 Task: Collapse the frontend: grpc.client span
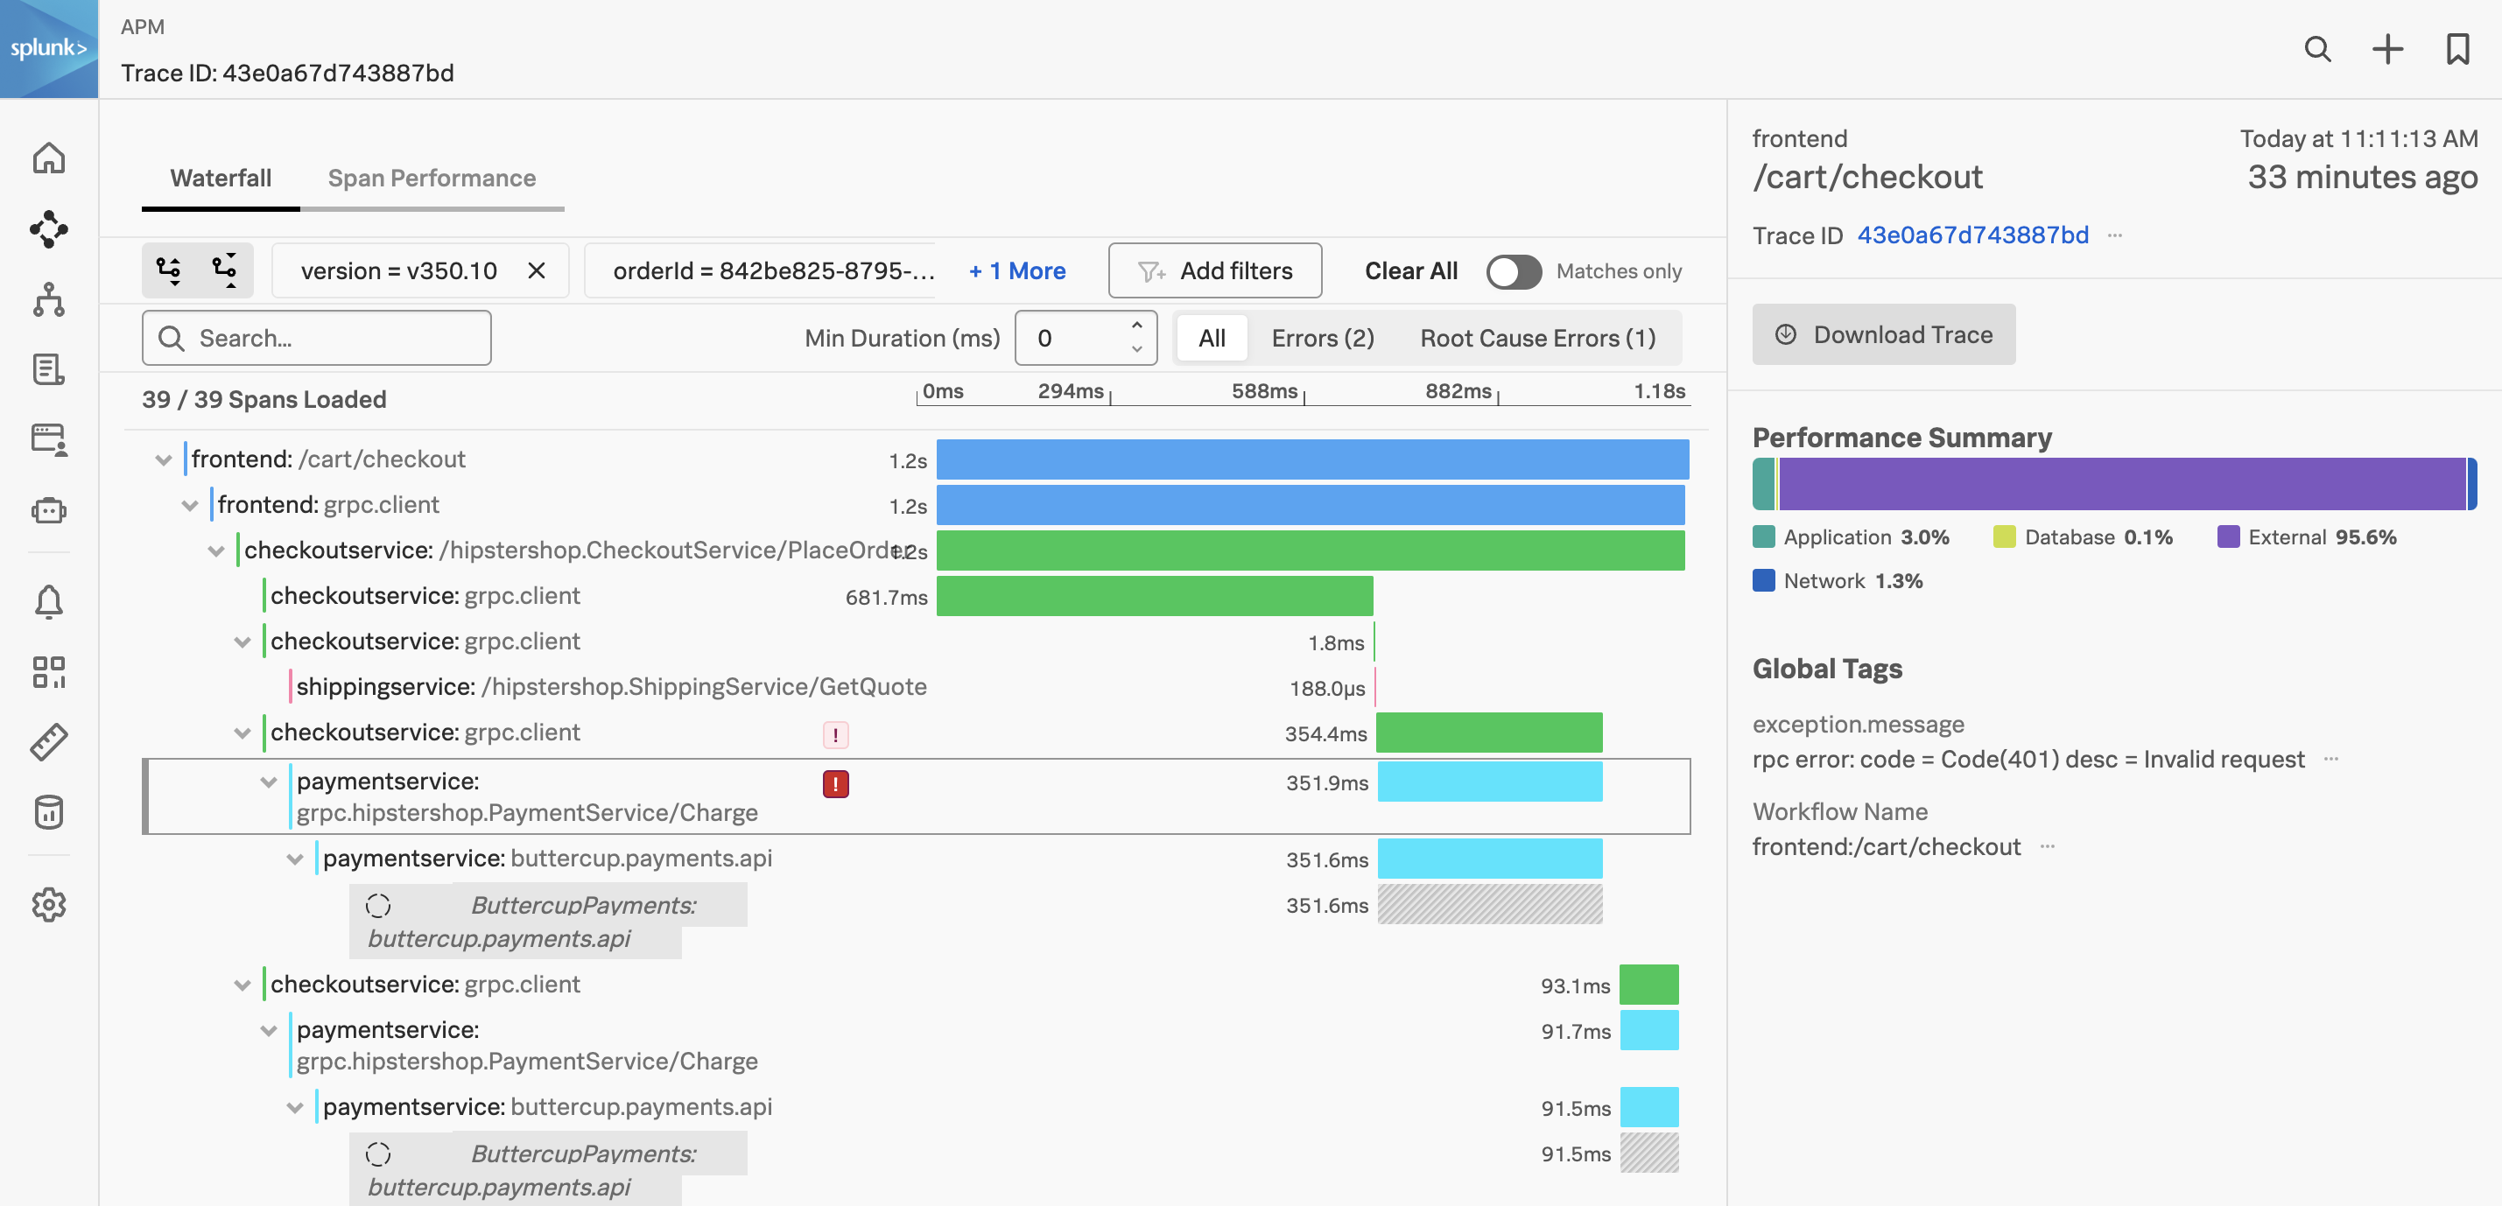189,505
